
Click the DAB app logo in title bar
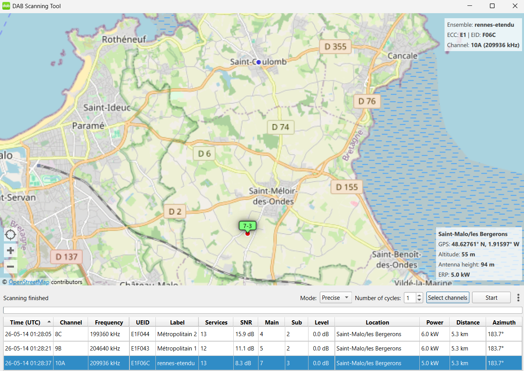6,6
